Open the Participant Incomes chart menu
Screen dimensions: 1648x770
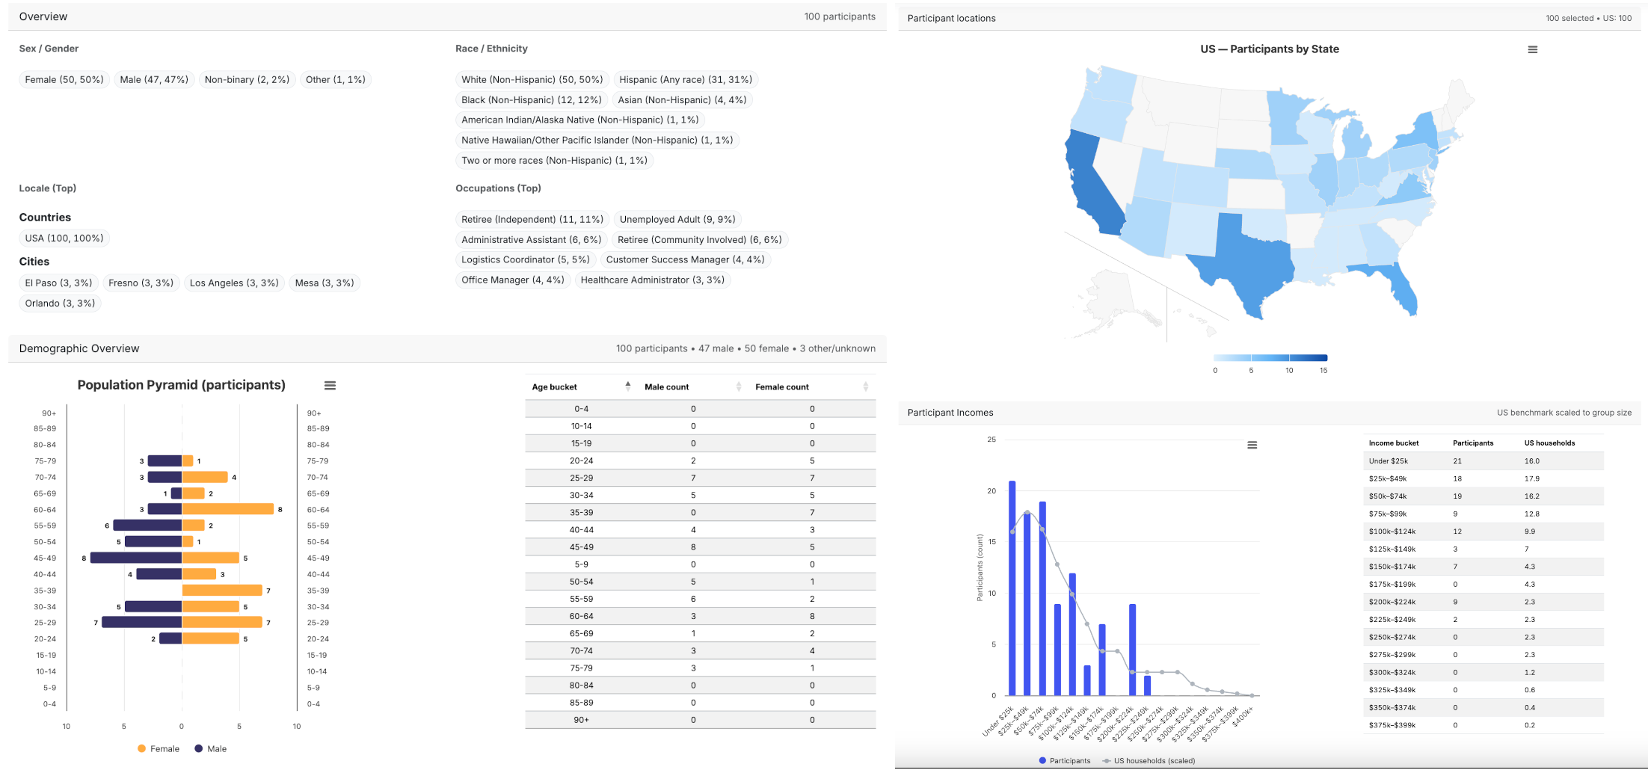[x=1252, y=444]
